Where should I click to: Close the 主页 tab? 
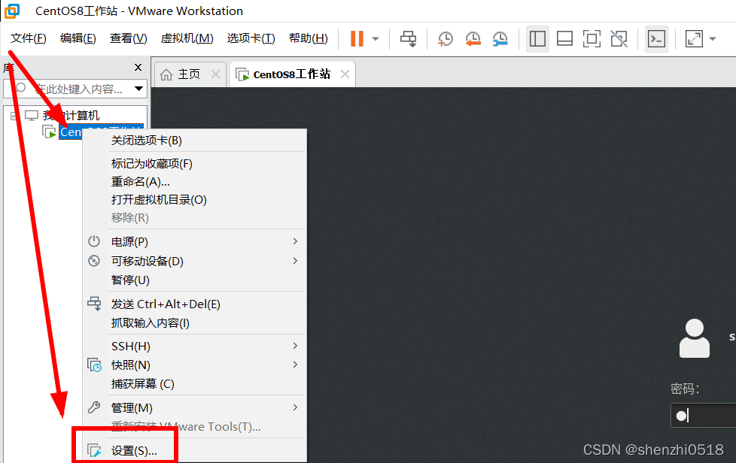215,74
